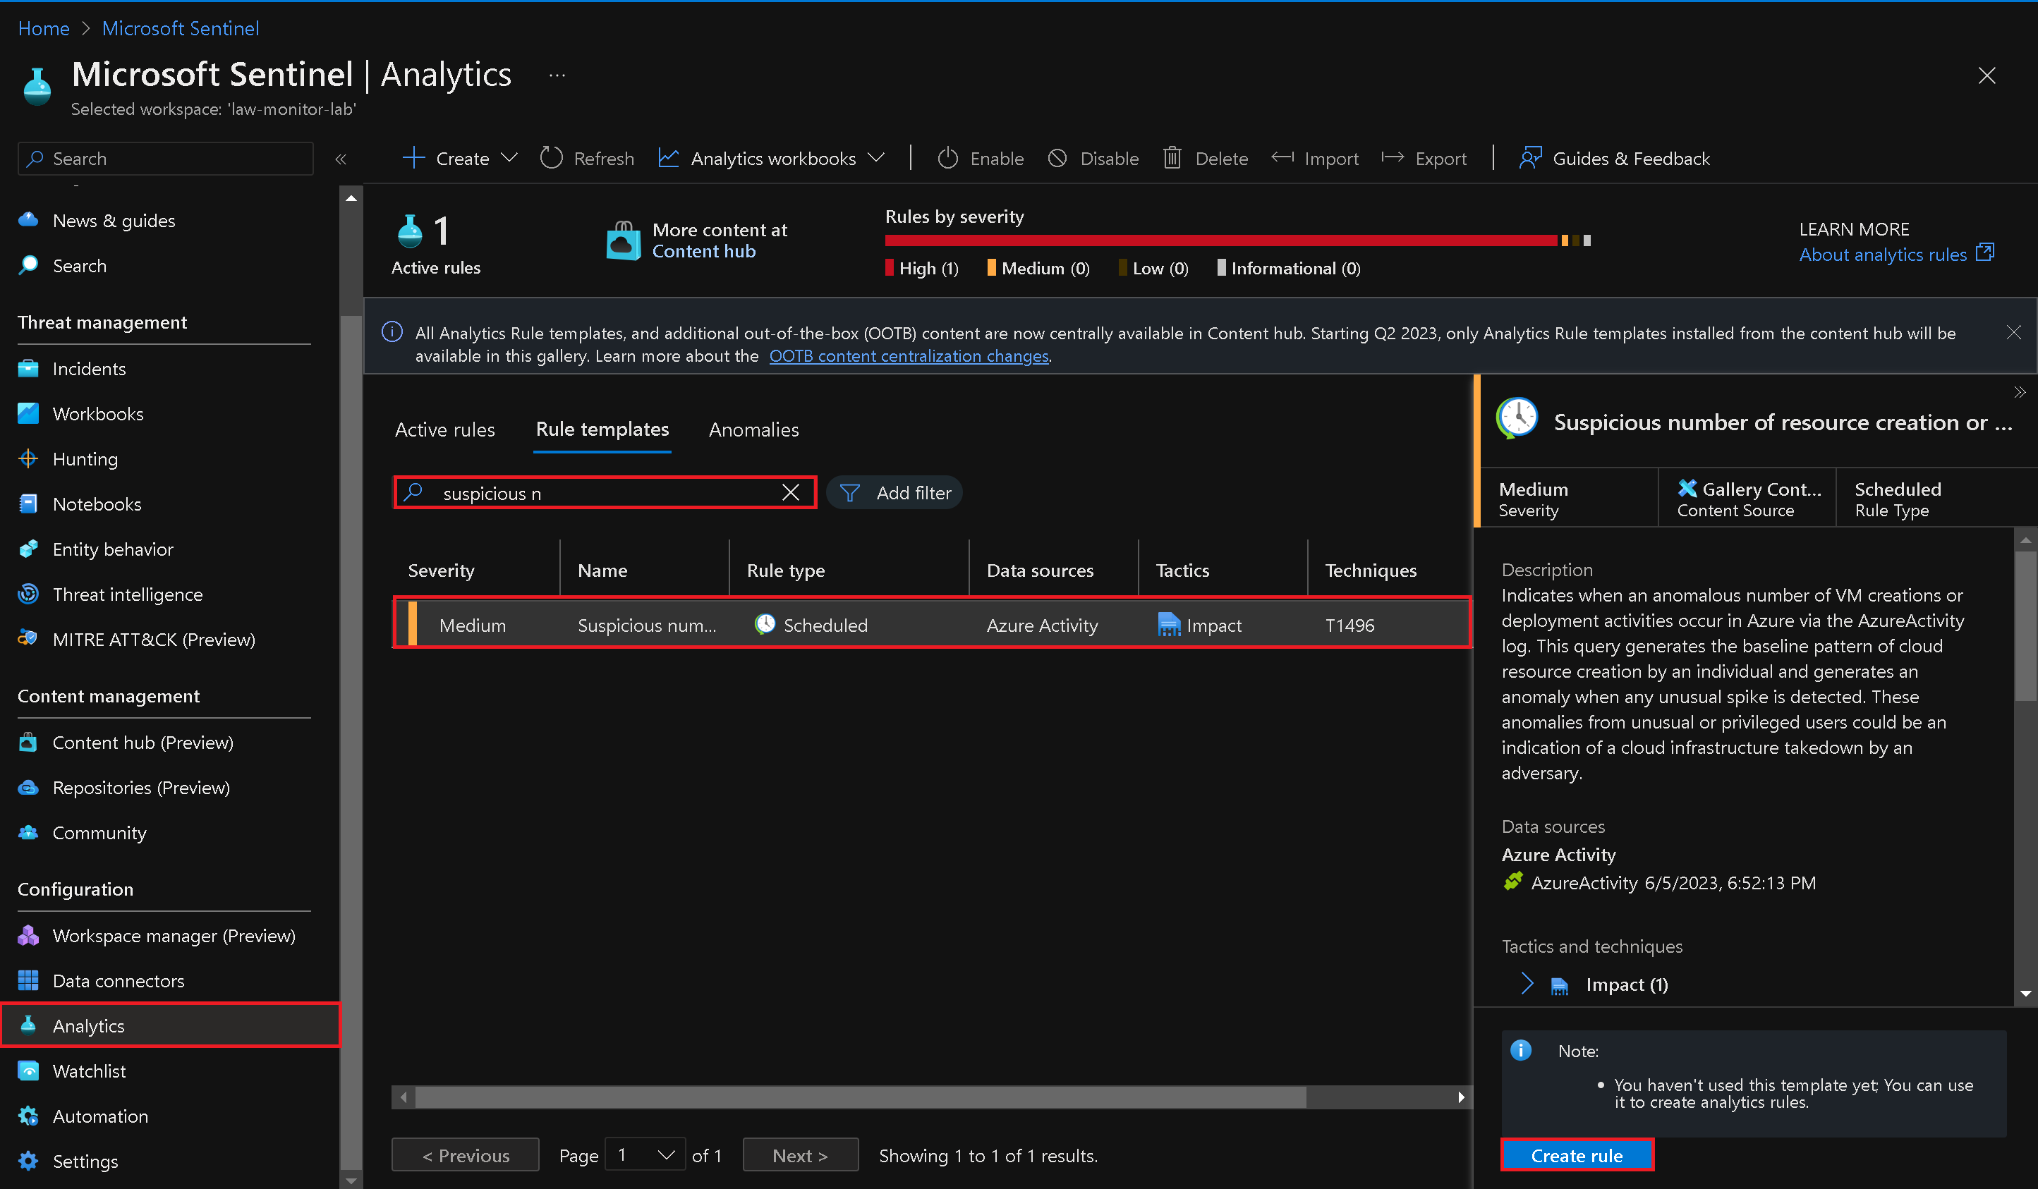Viewport: 2038px width, 1189px height.
Task: Select Analytics in sidebar
Action: (x=170, y=1025)
